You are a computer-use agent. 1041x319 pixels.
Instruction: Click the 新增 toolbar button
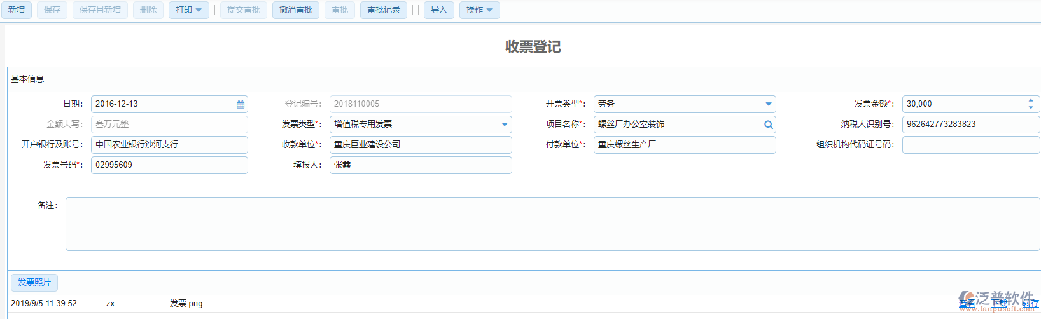(x=17, y=10)
